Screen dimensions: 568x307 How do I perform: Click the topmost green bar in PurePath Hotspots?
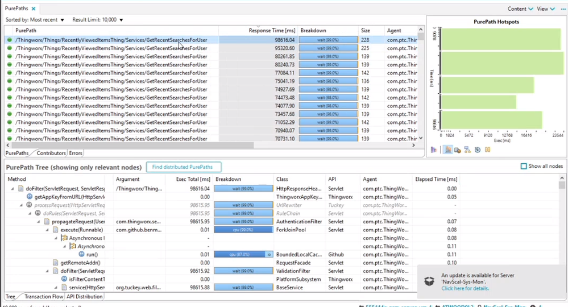[x=500, y=39]
